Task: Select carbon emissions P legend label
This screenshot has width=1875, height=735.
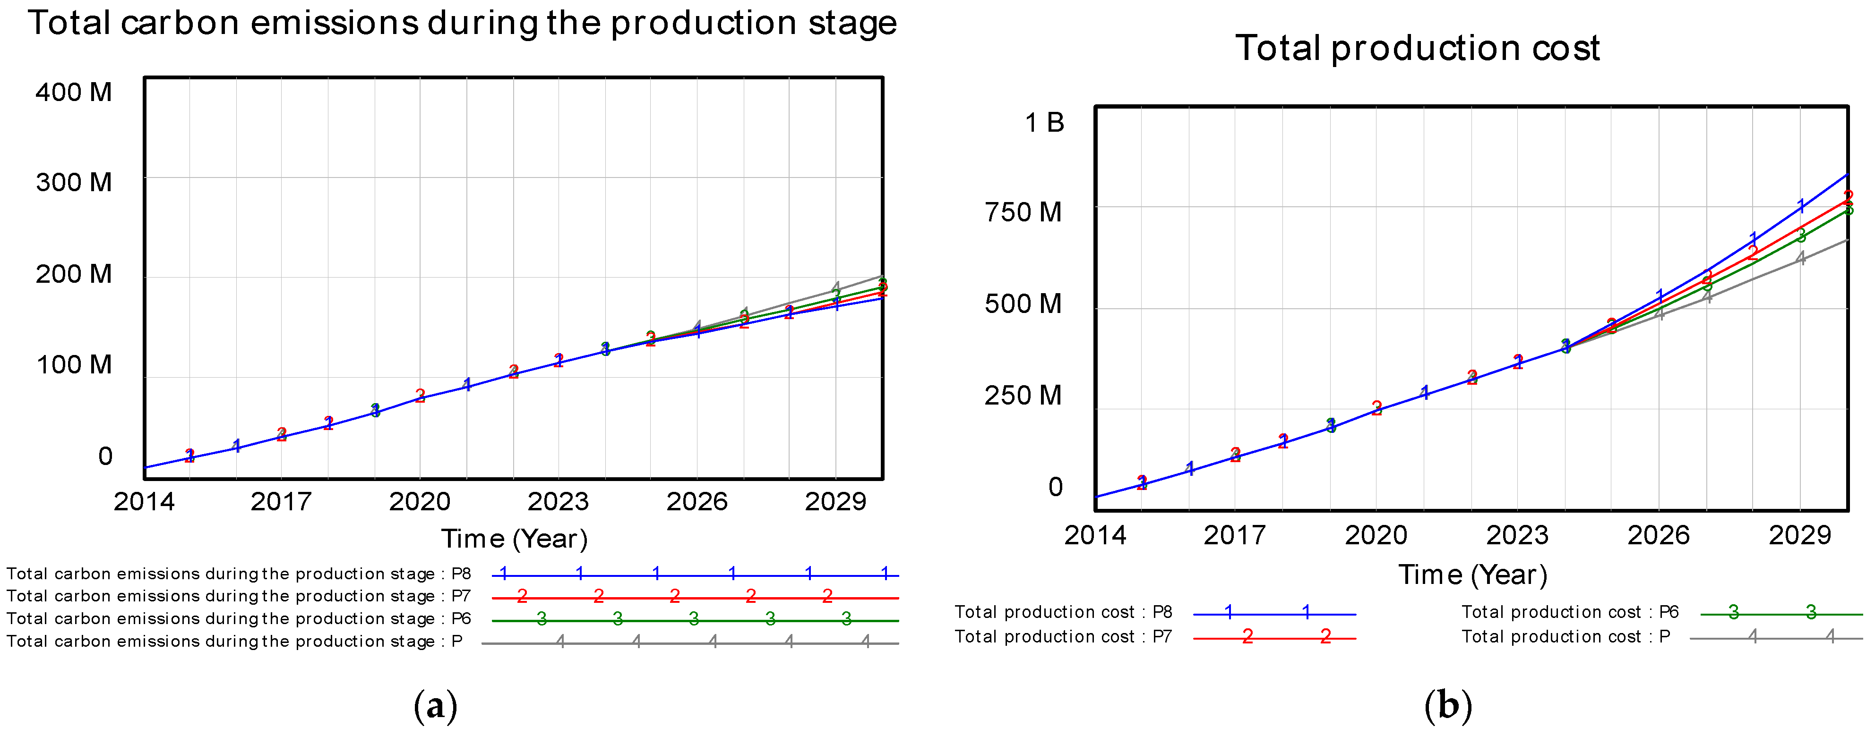Action: click(x=234, y=641)
